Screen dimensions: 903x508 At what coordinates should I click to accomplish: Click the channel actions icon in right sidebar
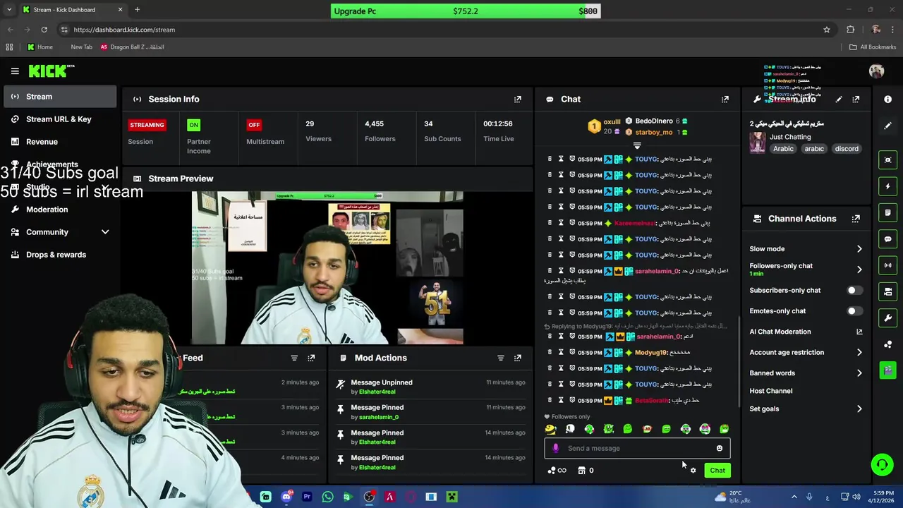(888, 291)
